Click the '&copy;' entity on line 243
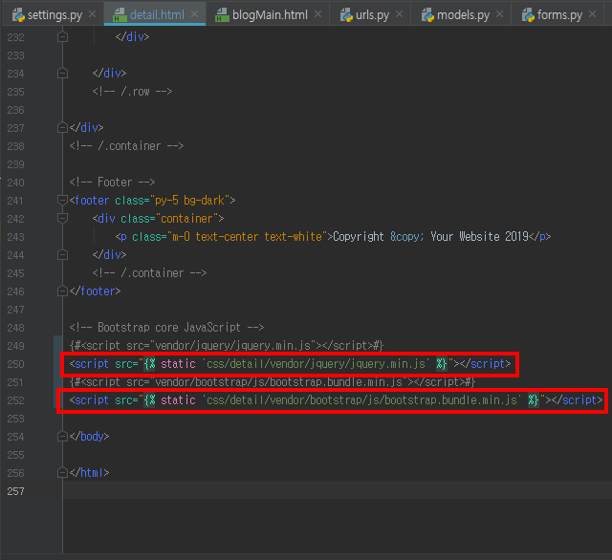Screen dimensions: 612x560 pyautogui.click(x=407, y=237)
